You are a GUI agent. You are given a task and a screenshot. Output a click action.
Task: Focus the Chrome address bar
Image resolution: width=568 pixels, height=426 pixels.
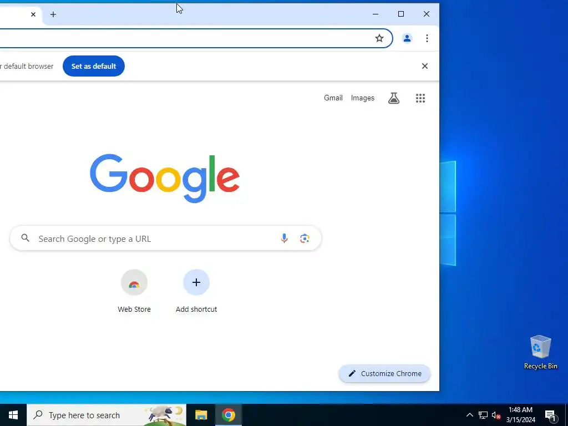(x=196, y=38)
